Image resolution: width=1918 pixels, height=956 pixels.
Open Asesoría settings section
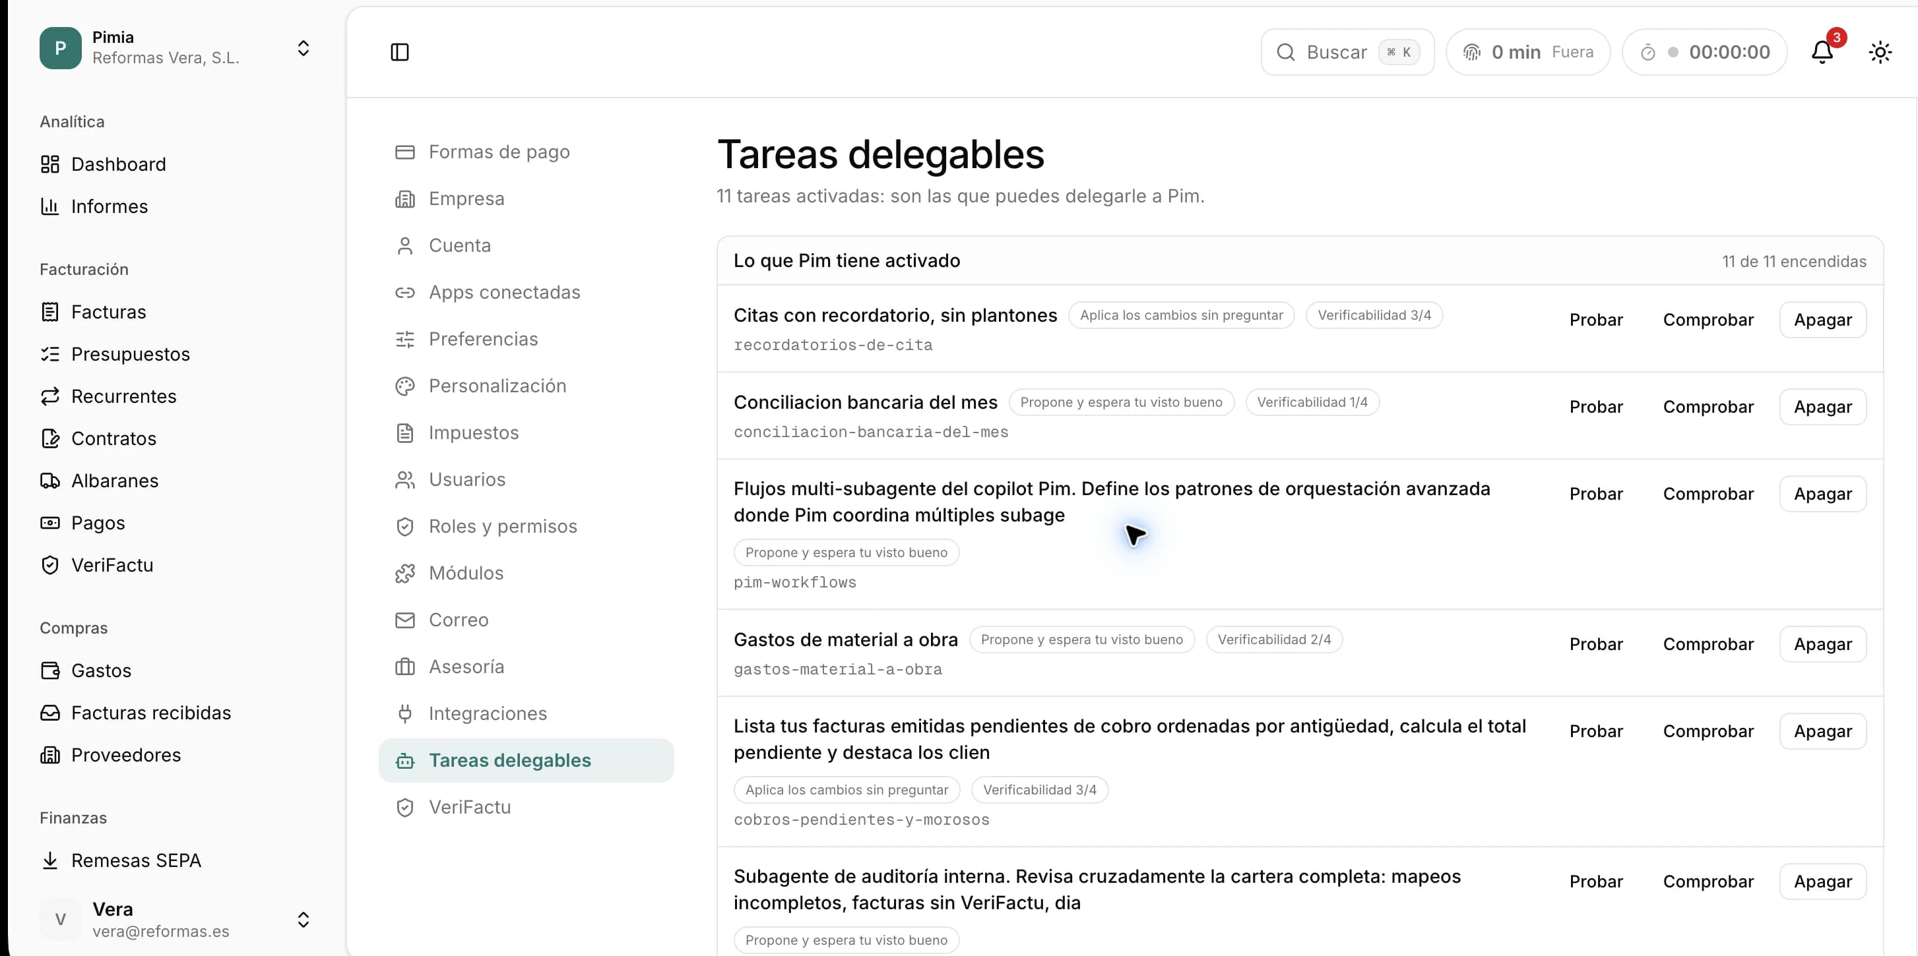click(527, 667)
